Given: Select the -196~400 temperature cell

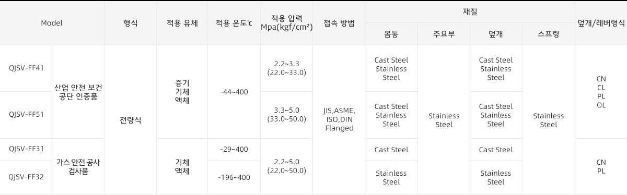Looking at the screenshot, I should (x=234, y=177).
